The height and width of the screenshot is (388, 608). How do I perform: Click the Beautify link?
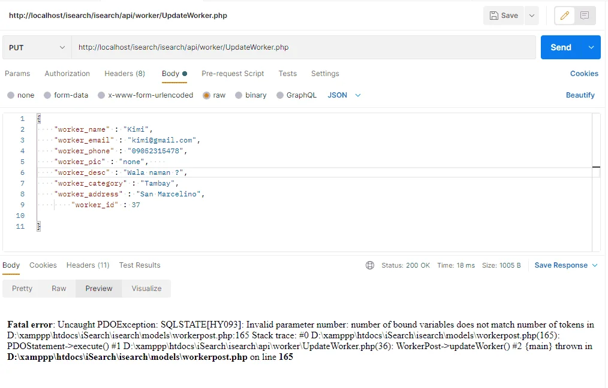coord(580,95)
